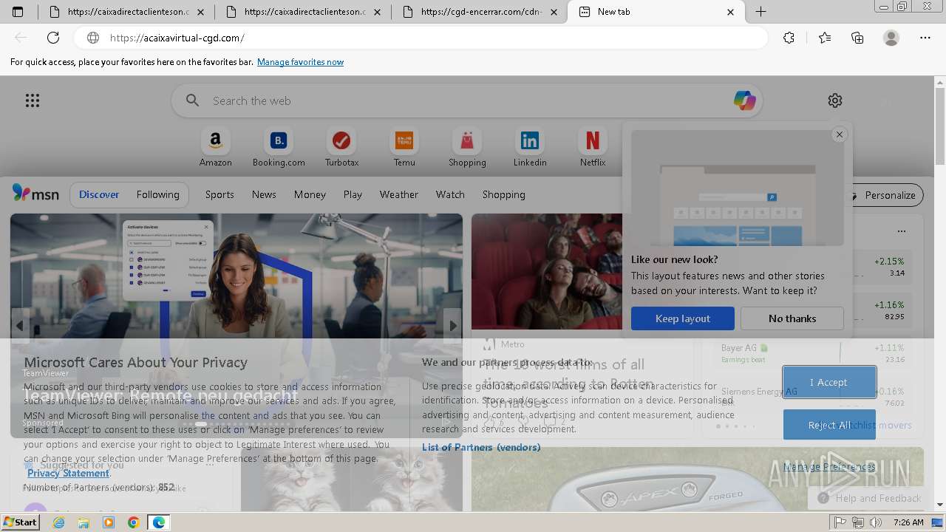Click the Keep layout button
Screen dimensions: 946x532
(683, 318)
